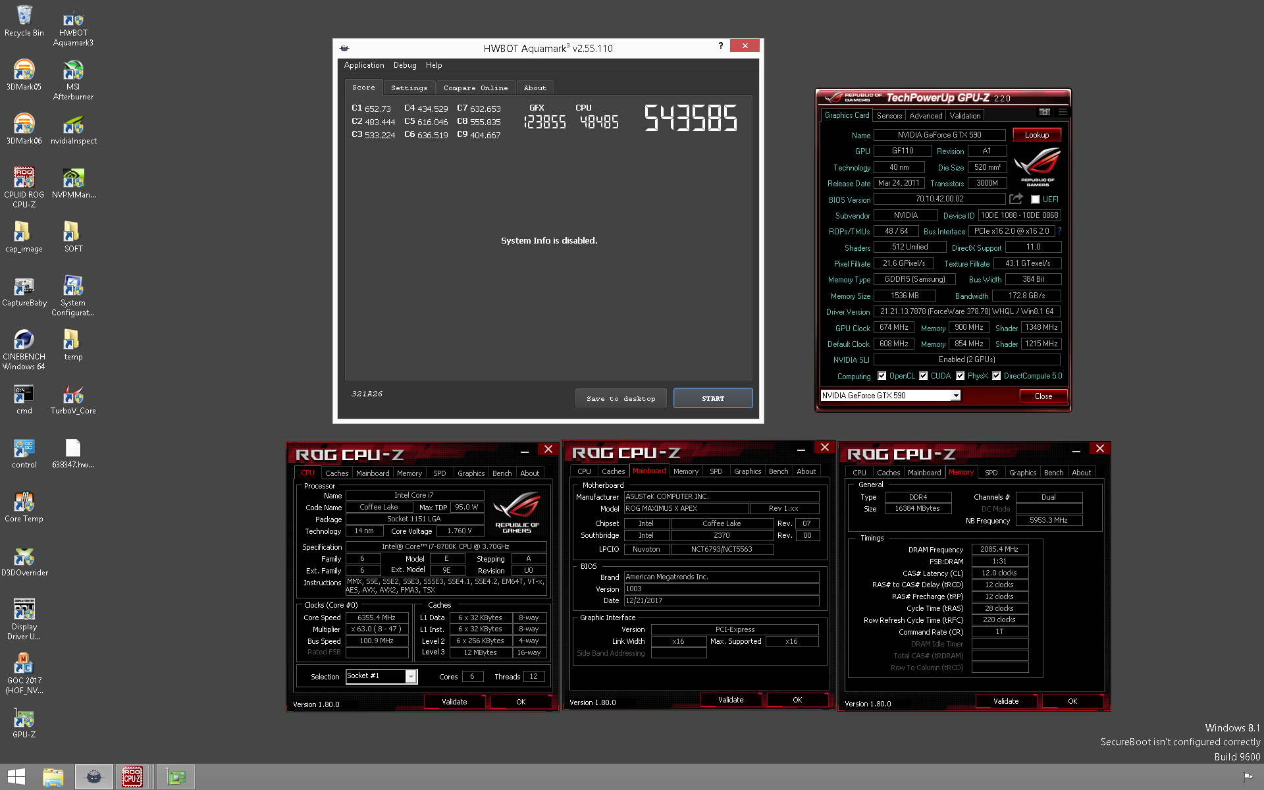Toggle the DirectCompute 5.0 checkbox
The width and height of the screenshot is (1264, 790).
click(997, 376)
